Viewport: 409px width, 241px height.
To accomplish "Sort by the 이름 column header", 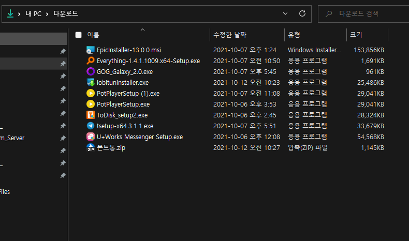I will [93, 35].
